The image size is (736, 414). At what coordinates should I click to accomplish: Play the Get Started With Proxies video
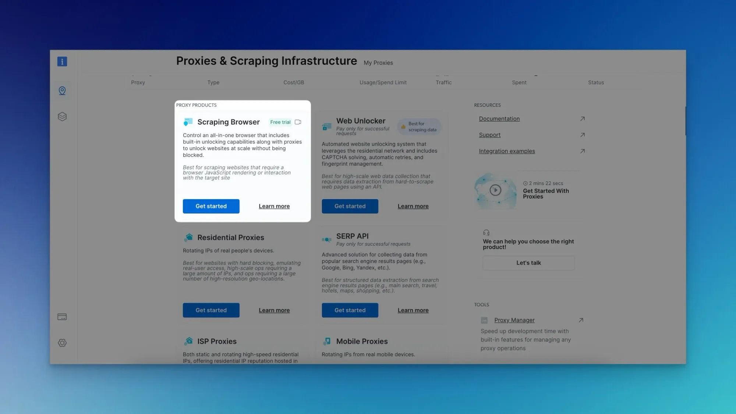click(495, 190)
